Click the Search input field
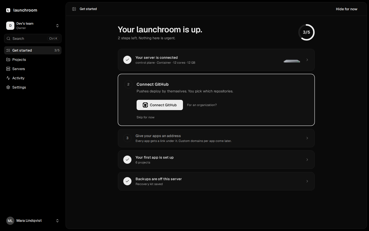This screenshot has width=369, height=231. coord(33,38)
